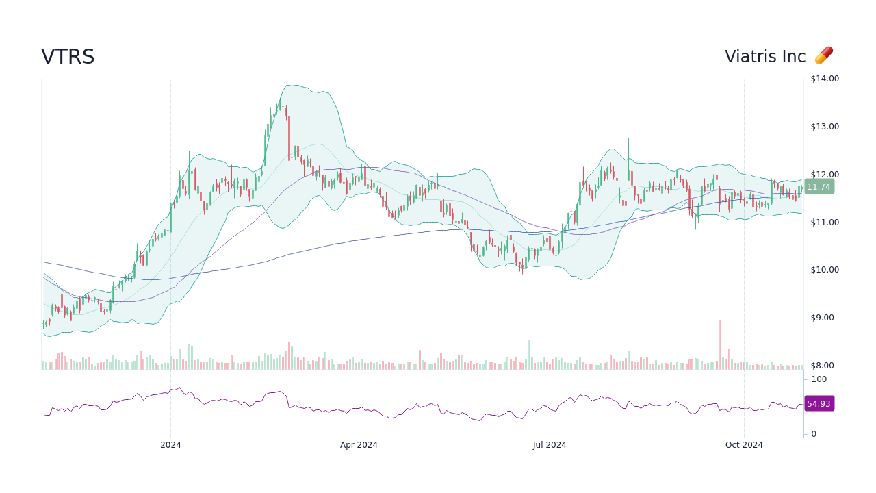The width and height of the screenshot is (876, 493).
Task: Click the tall green volume bar in late June
Action: click(528, 355)
